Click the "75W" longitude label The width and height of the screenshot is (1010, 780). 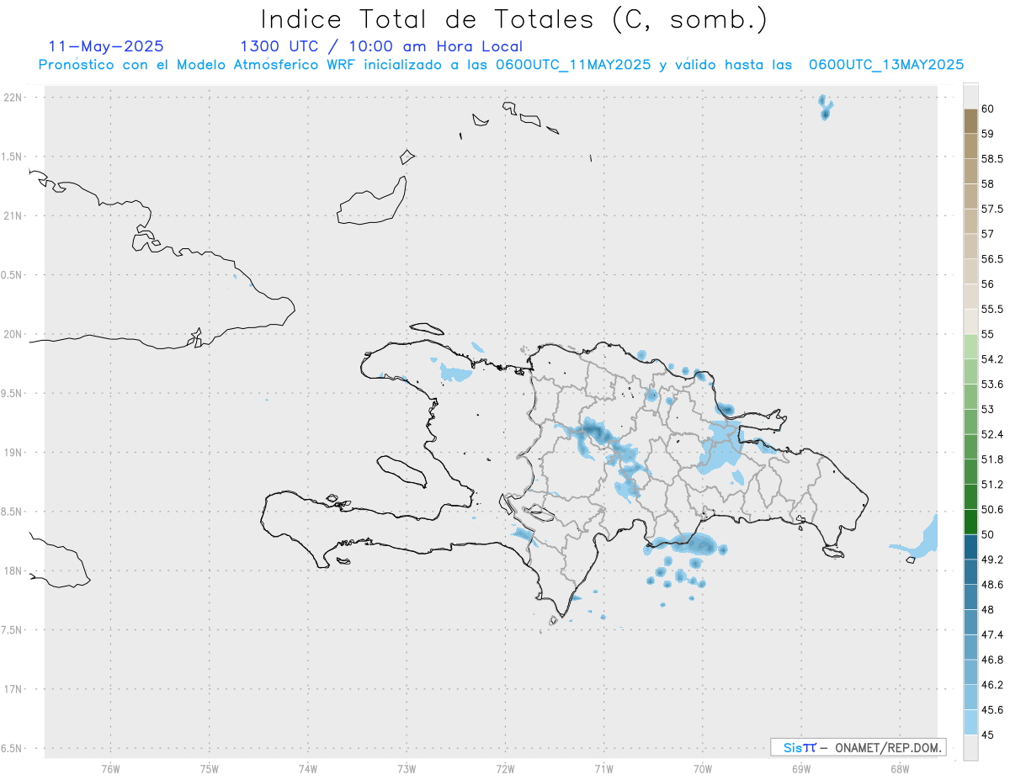210,768
